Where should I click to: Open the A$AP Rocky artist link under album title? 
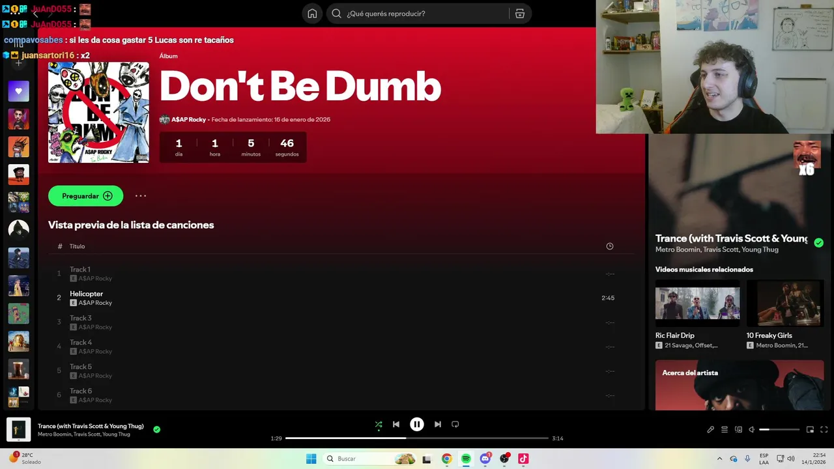[188, 120]
